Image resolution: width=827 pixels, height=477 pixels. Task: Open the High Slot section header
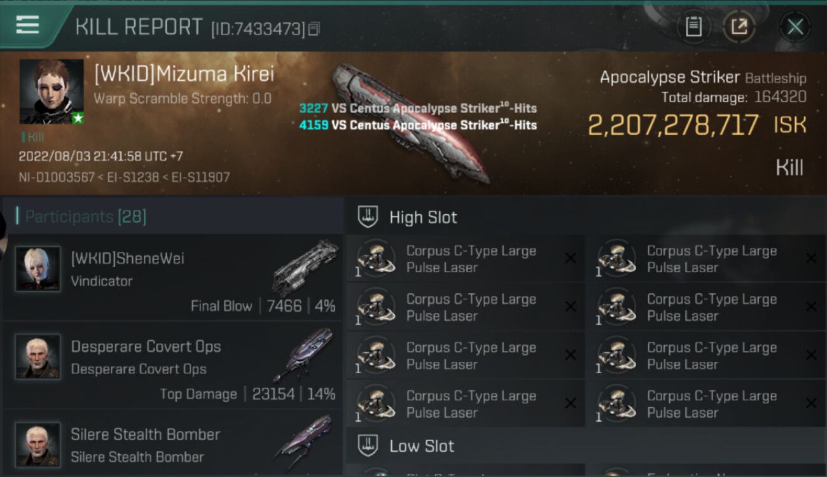pyautogui.click(x=585, y=217)
